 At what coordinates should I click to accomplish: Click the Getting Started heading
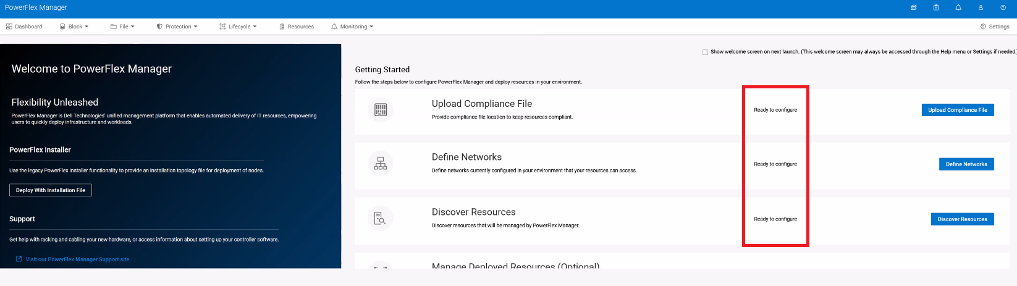(382, 70)
